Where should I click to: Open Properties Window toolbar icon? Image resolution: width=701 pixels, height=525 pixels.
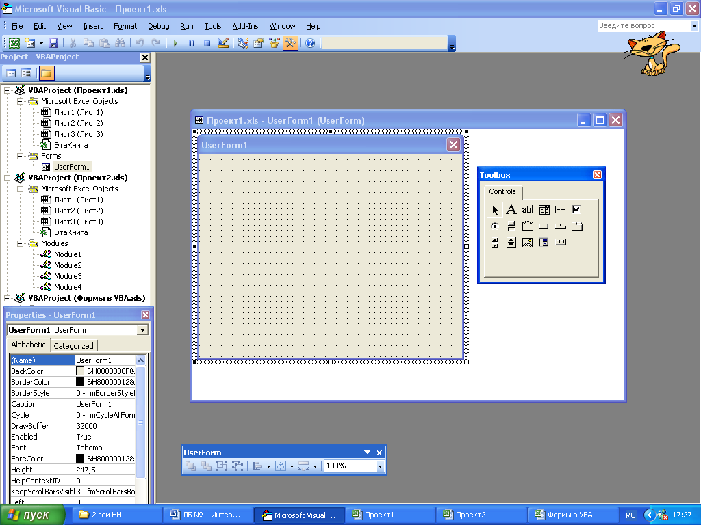tap(258, 43)
